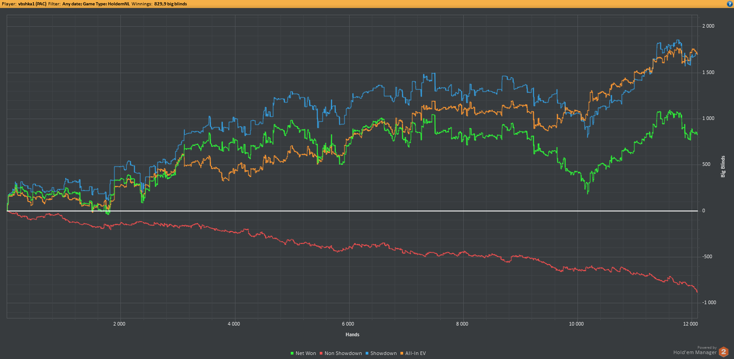
Task: Toggle the Showdown legend entry
Action: [381, 353]
